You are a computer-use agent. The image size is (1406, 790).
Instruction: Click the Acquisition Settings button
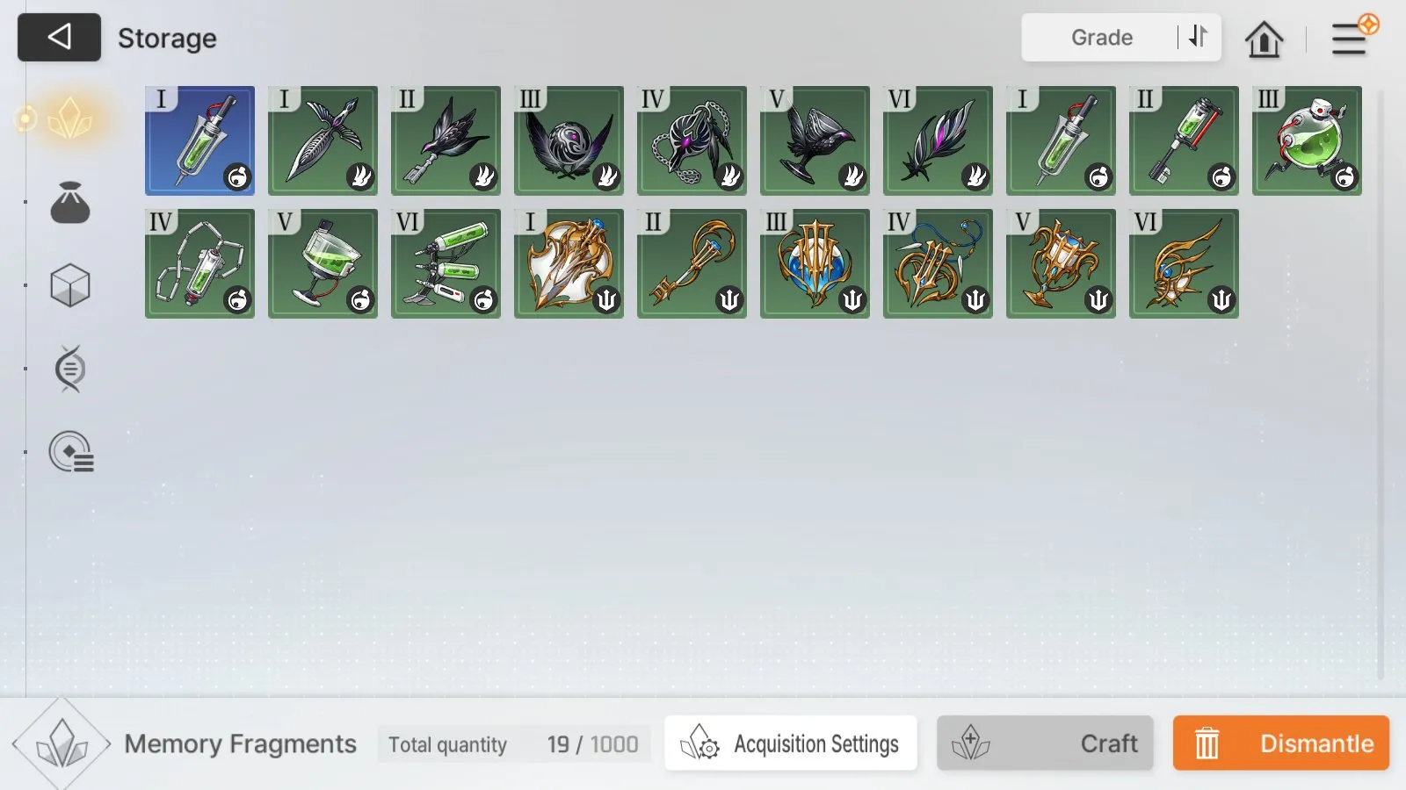click(x=791, y=743)
